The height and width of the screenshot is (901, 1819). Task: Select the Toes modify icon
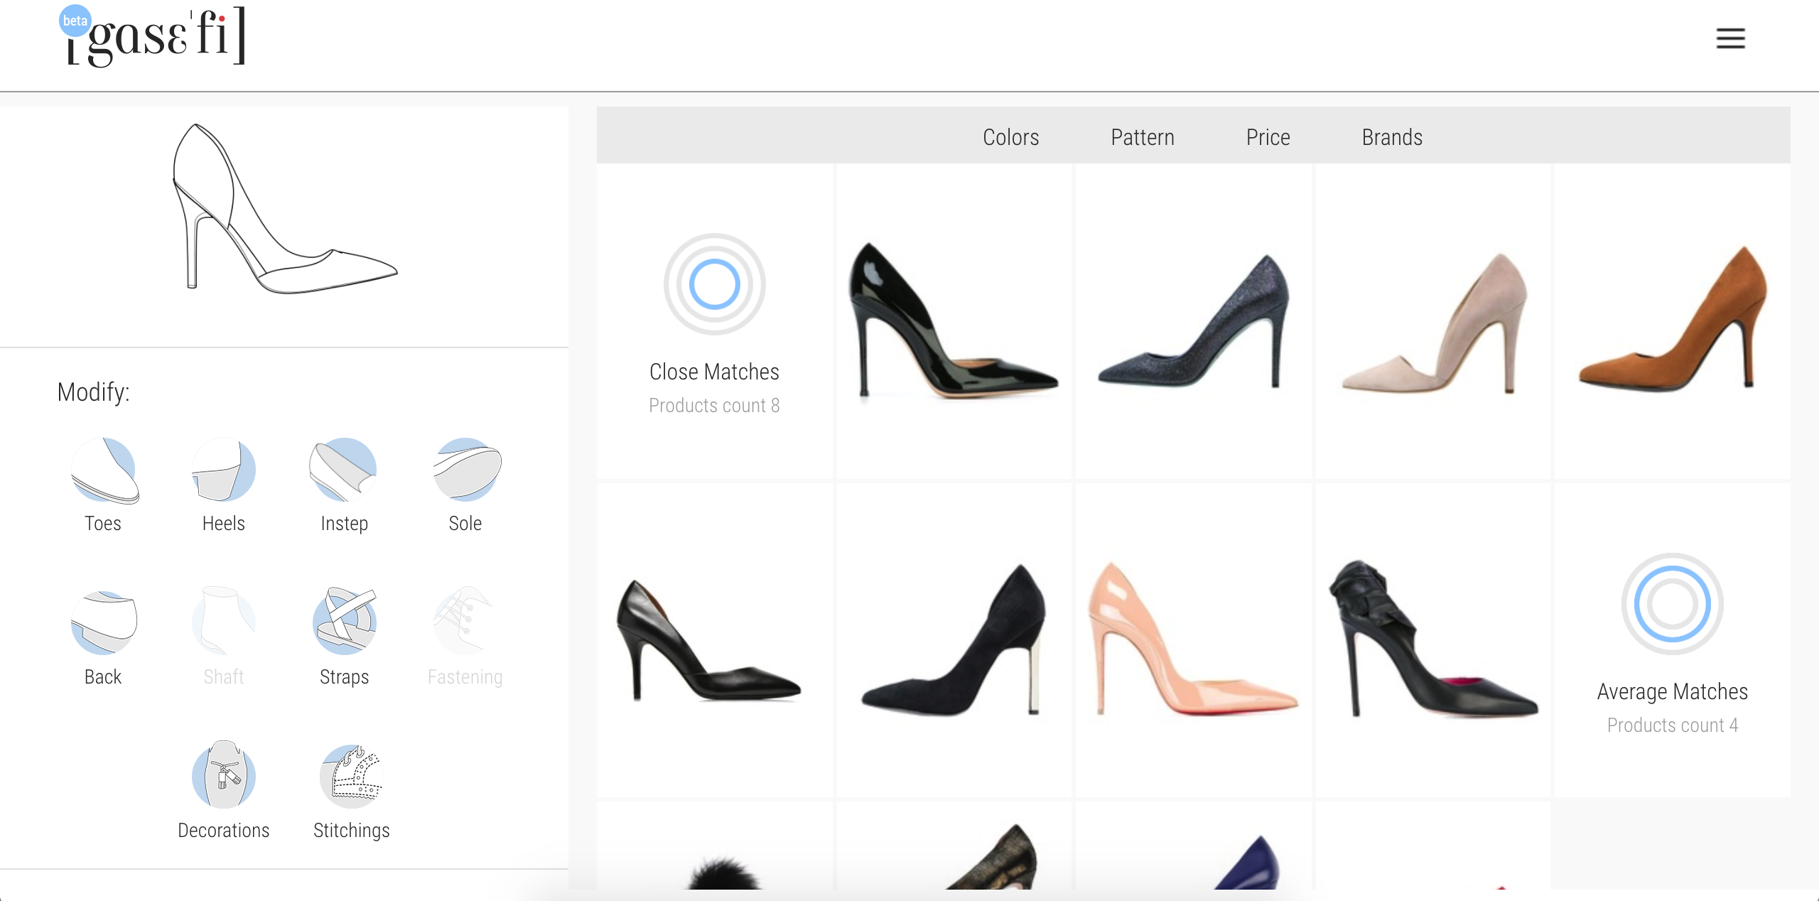coord(104,471)
